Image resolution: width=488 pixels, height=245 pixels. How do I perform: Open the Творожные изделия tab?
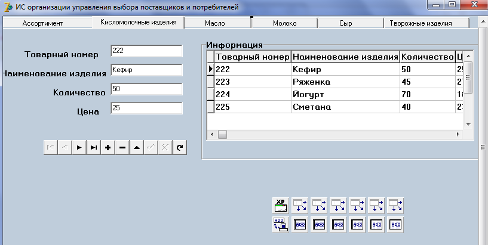(426, 23)
